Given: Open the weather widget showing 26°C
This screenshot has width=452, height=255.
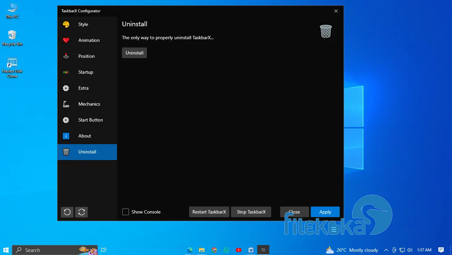Looking at the screenshot, I should (352, 250).
